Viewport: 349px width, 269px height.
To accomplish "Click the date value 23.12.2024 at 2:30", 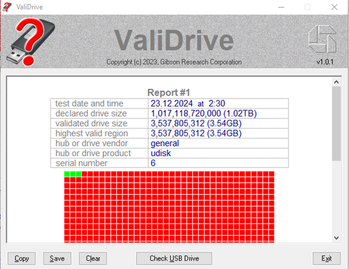I will (x=188, y=103).
